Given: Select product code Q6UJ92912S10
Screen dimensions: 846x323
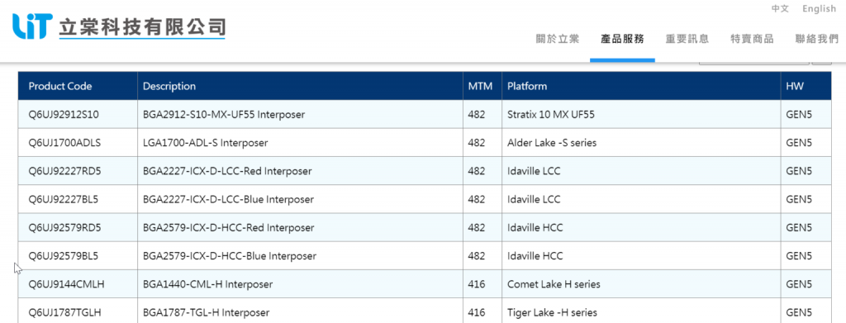Looking at the screenshot, I should (x=64, y=114).
